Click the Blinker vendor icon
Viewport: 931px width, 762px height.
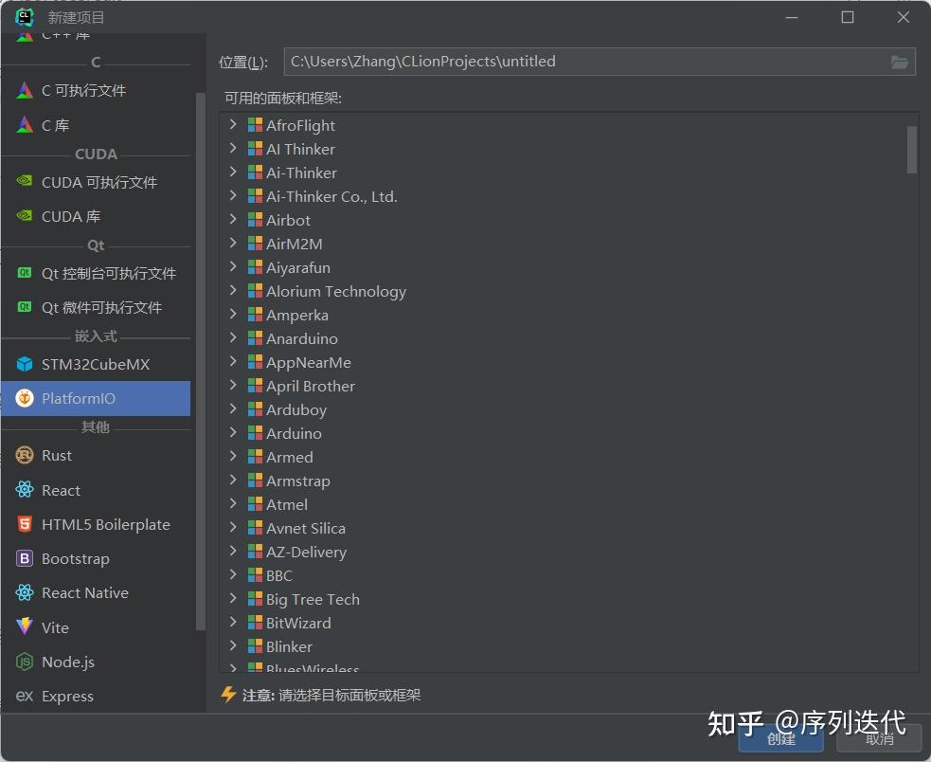pyautogui.click(x=255, y=646)
